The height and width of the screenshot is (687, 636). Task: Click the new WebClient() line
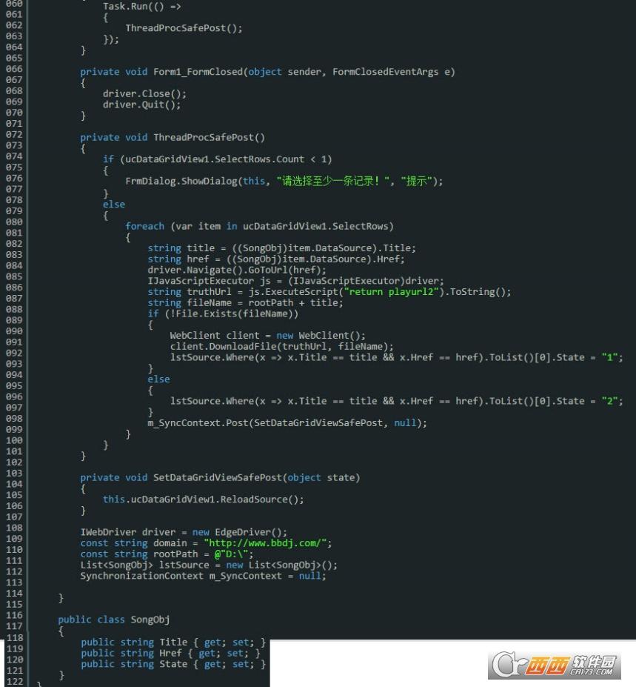click(x=267, y=336)
